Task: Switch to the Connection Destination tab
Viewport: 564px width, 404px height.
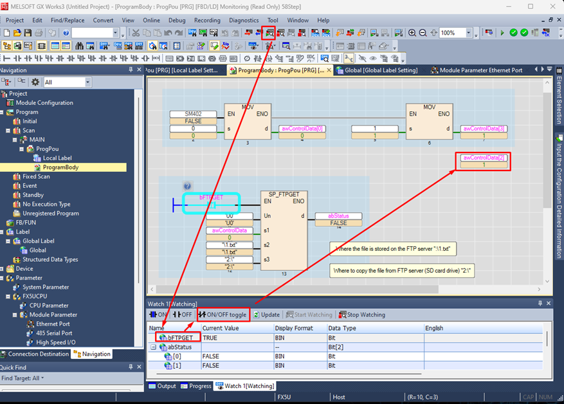Action: [x=35, y=354]
